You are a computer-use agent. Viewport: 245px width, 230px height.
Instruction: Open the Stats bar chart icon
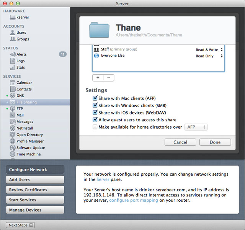tap(13, 67)
